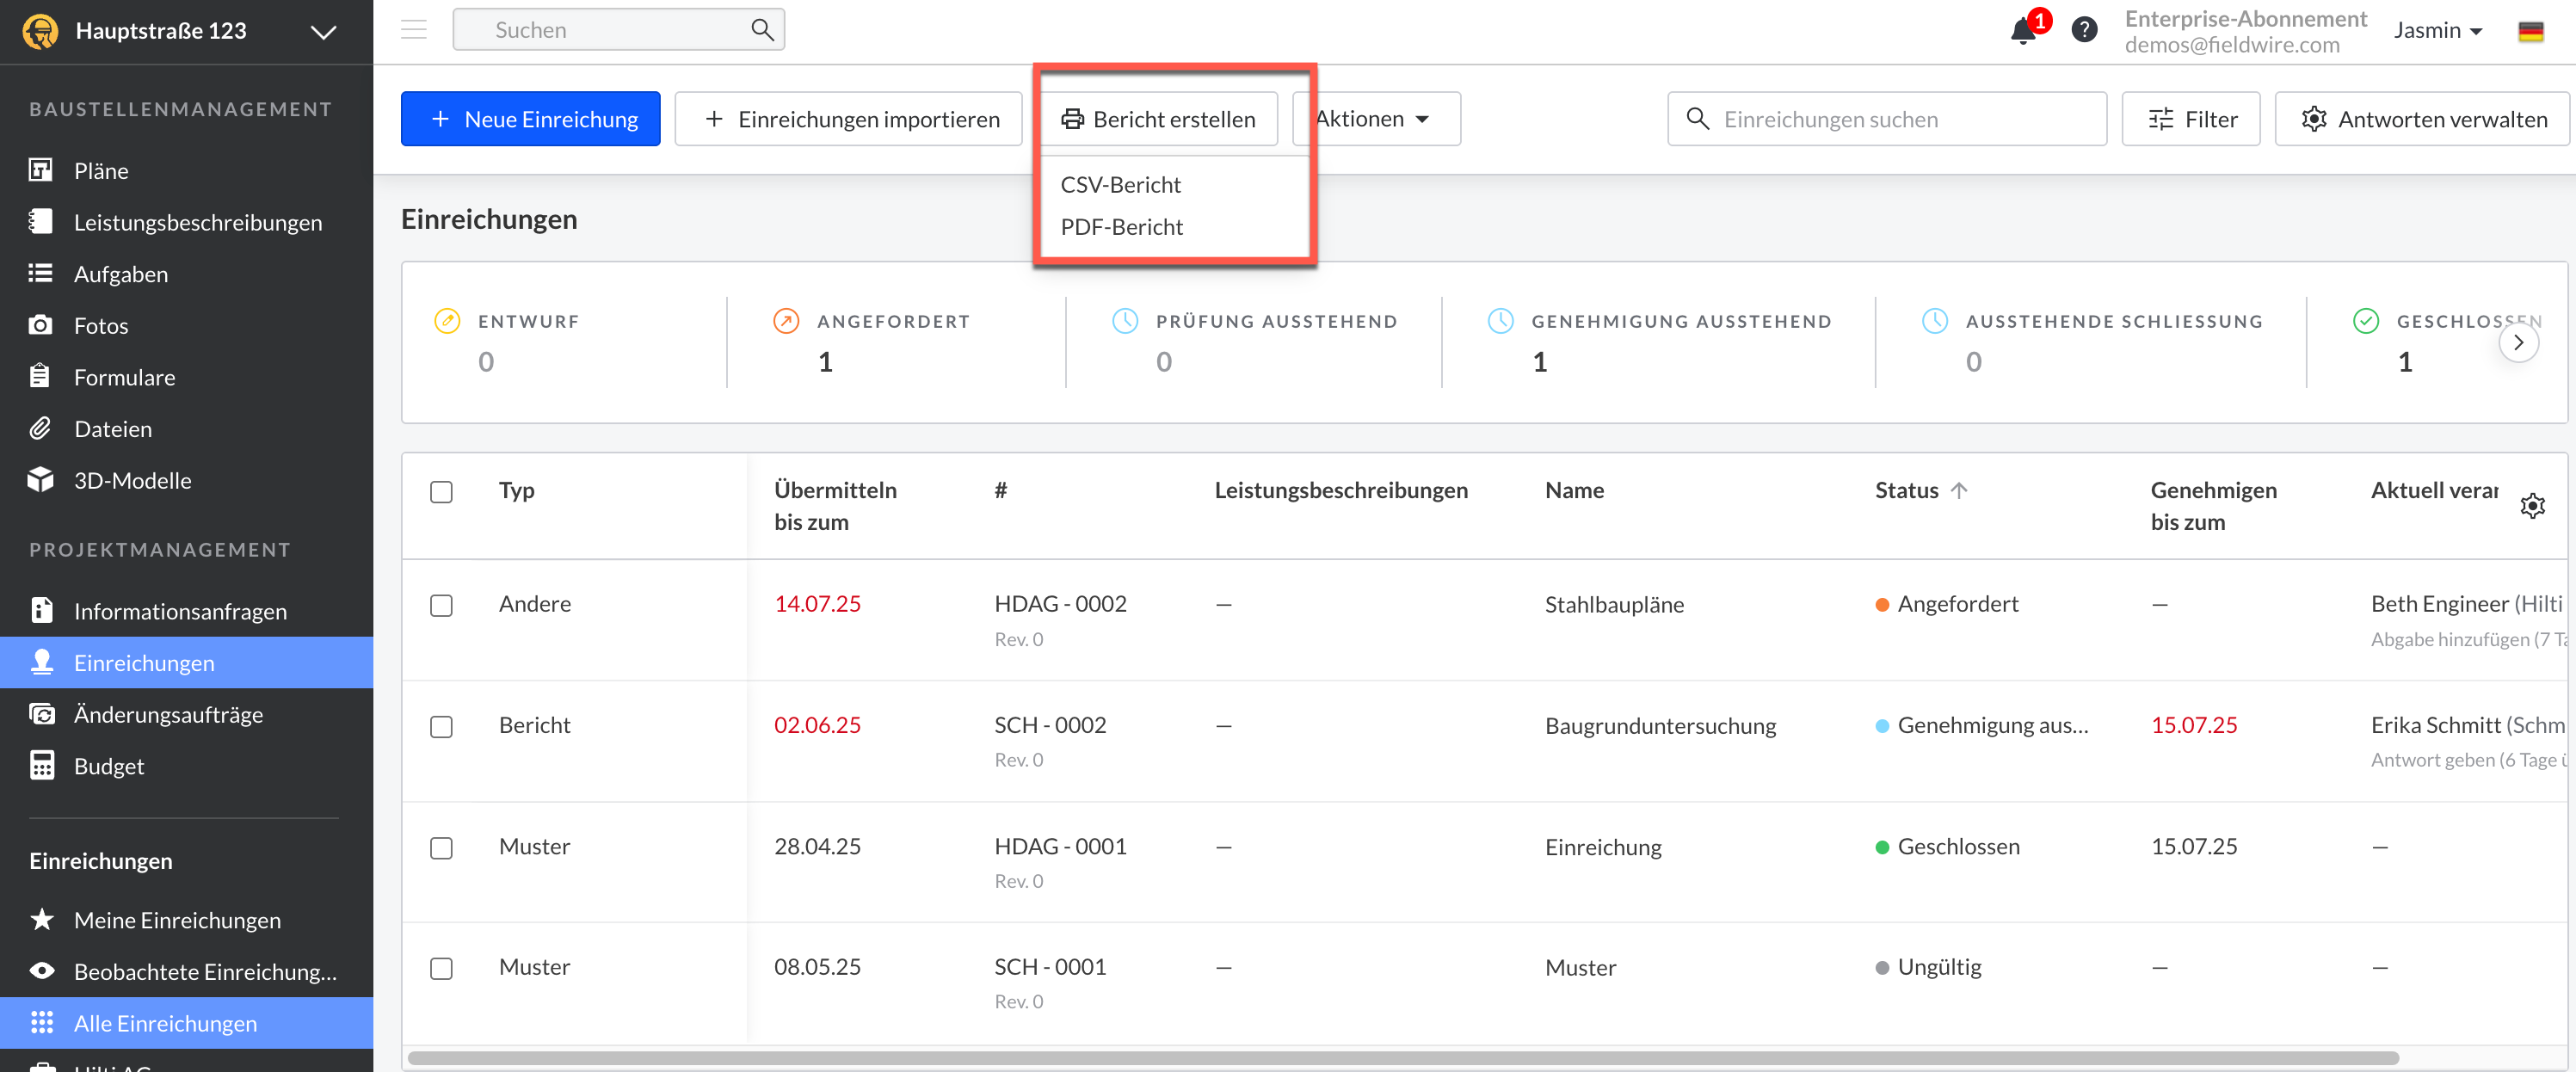Check the Stahlbaupläne row checkbox
The width and height of the screenshot is (2576, 1072).
(x=441, y=606)
